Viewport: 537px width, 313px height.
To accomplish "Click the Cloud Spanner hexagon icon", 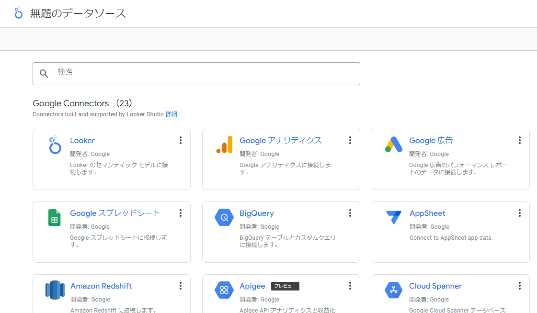I will point(393,290).
